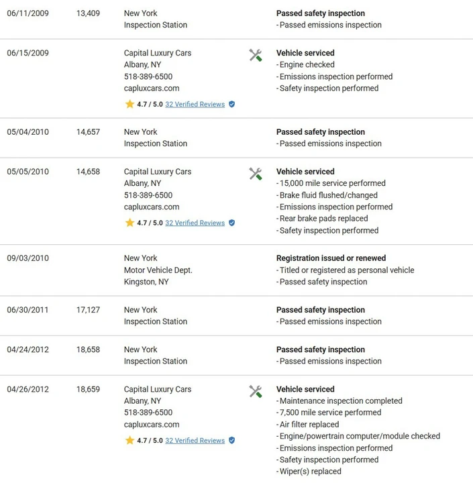The width and height of the screenshot is (473, 483).
Task: Click capluxcars.com in the 05/05/2010 entry
Action: pyautogui.click(x=152, y=207)
